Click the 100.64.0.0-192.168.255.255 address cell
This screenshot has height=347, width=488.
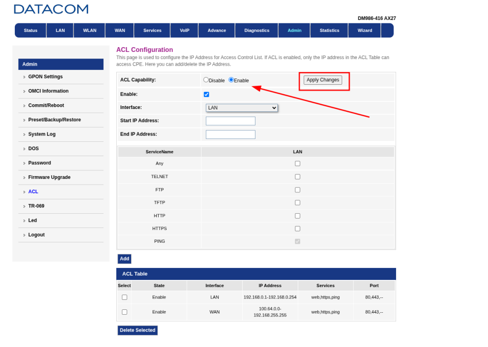(x=270, y=312)
